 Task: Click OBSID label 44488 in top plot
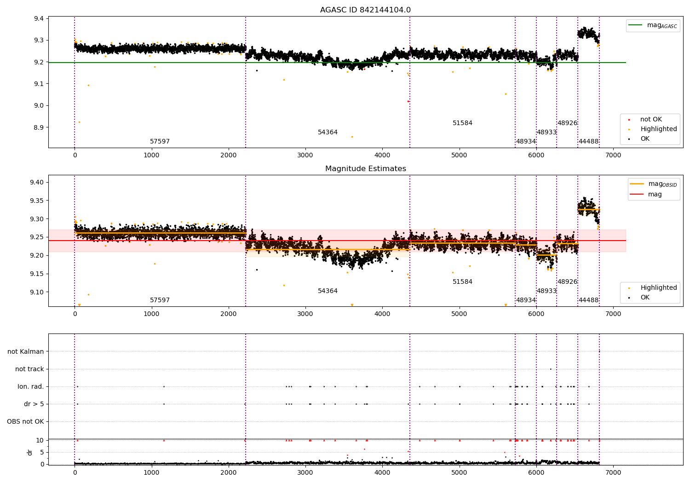pos(588,142)
